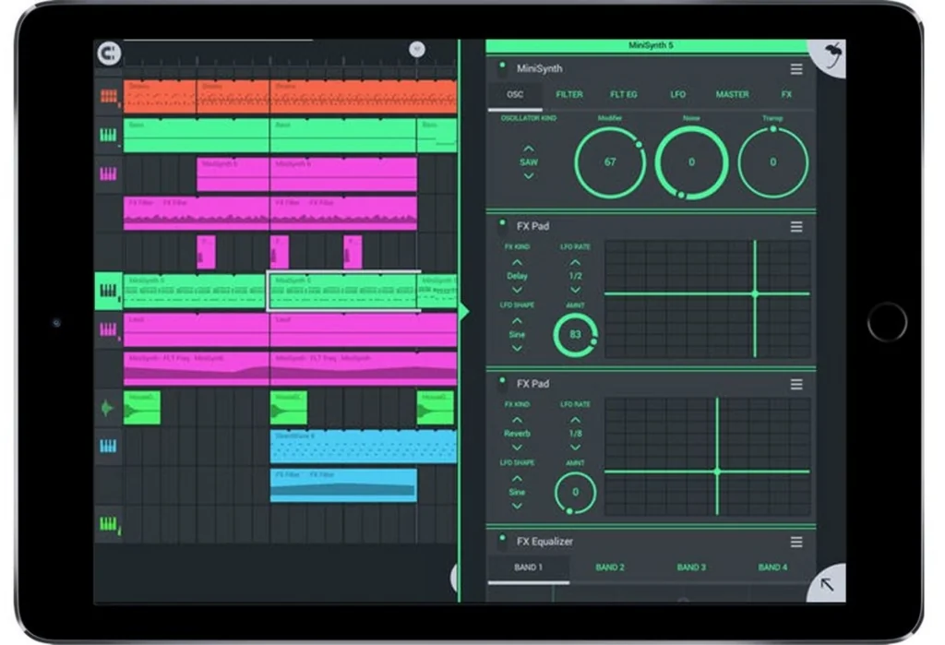Step oscillator kind down below SAW

tap(529, 176)
